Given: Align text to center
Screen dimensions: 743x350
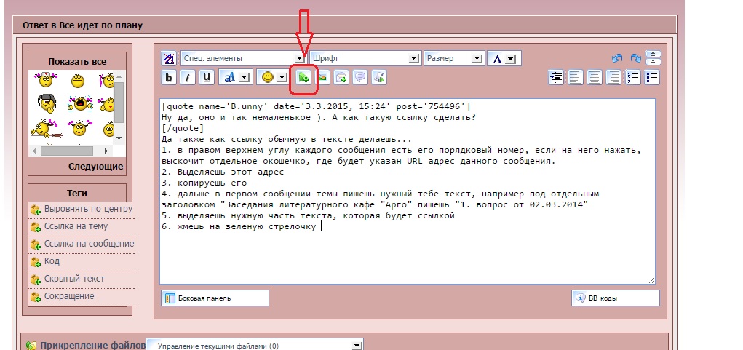Looking at the screenshot, I should (x=595, y=77).
